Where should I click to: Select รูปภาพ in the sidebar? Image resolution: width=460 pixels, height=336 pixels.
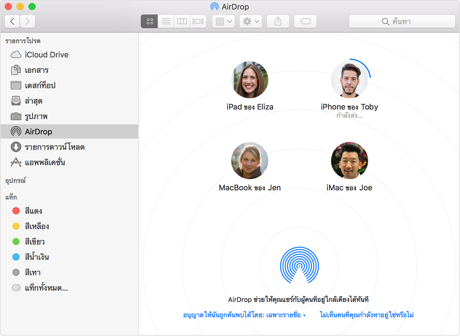pyautogui.click(x=69, y=116)
